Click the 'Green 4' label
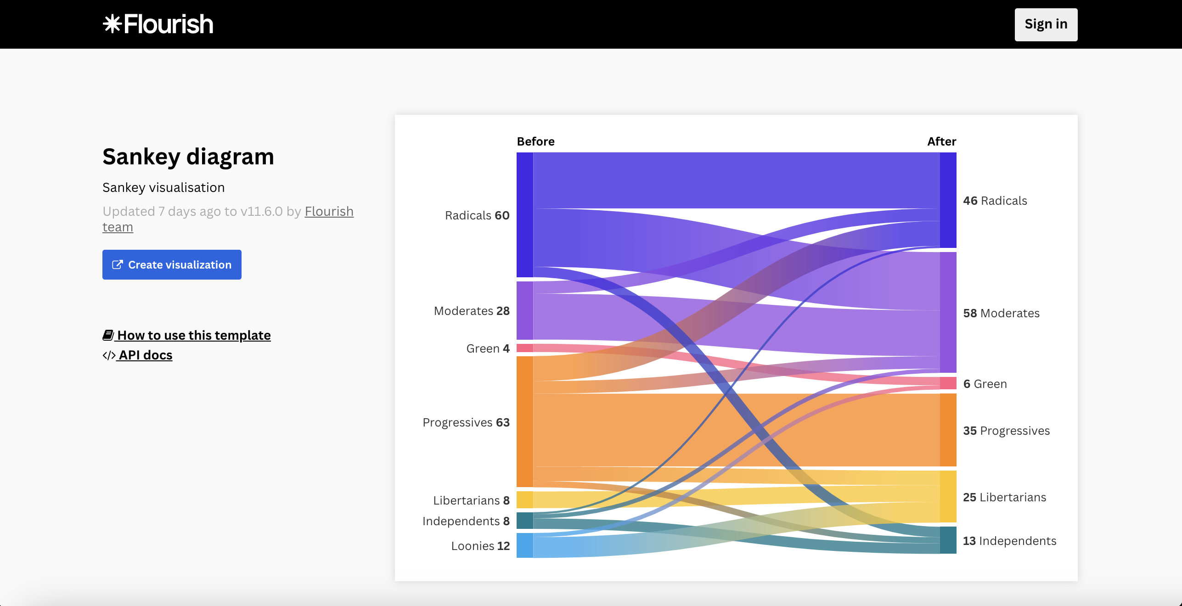The width and height of the screenshot is (1182, 606). point(488,348)
